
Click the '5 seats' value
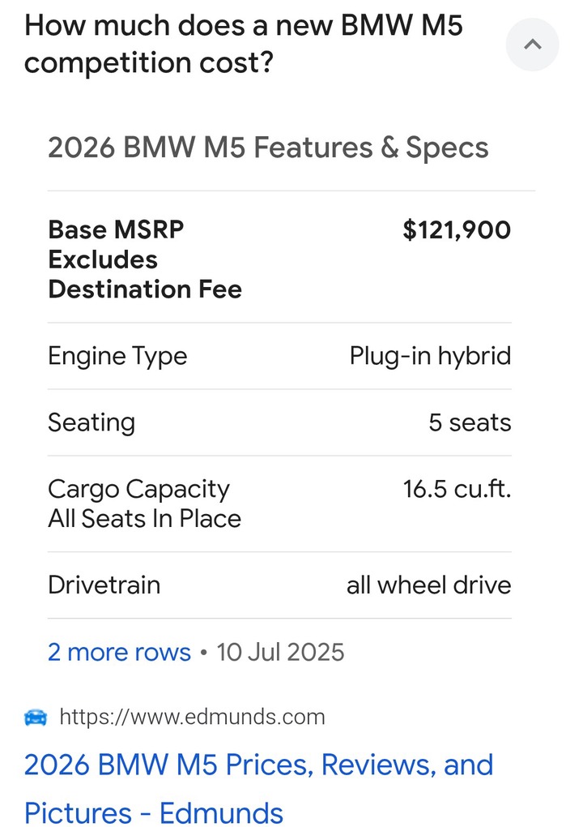pos(470,422)
